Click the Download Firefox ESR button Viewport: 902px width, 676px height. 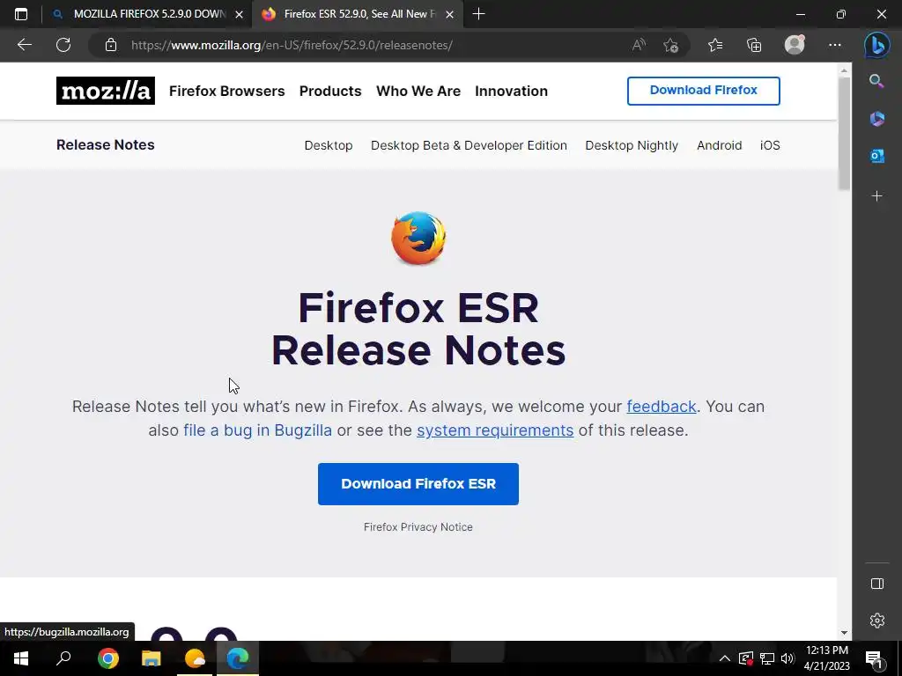point(418,484)
